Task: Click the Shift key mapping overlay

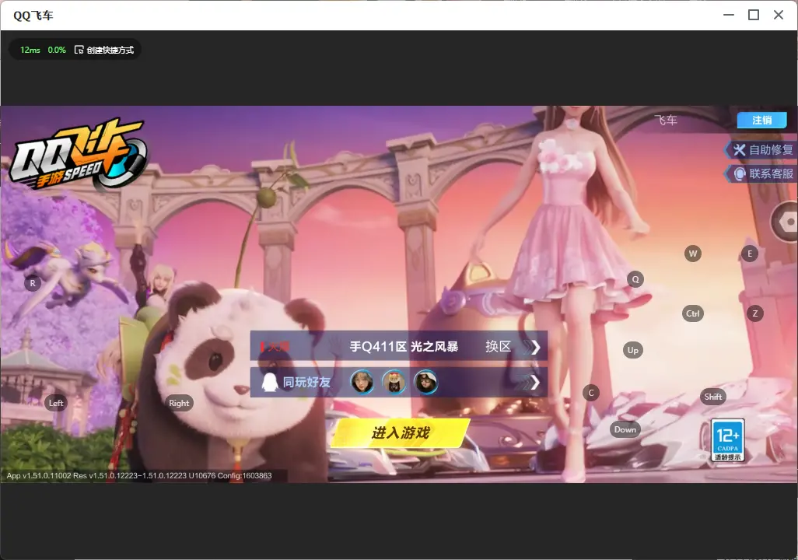Action: tap(712, 397)
